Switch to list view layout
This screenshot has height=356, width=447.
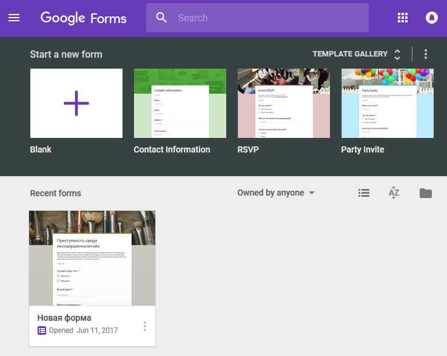[x=364, y=193]
